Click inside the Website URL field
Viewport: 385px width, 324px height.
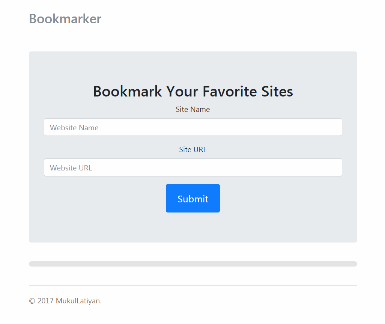[193, 167]
